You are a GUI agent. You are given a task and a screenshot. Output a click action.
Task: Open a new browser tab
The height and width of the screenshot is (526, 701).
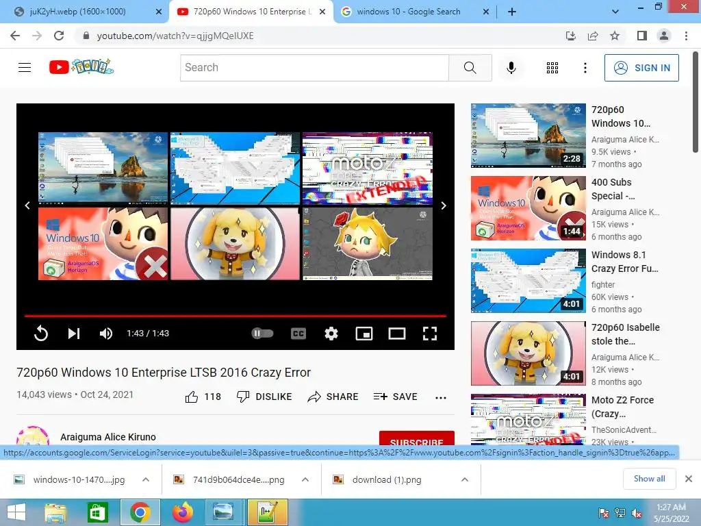tap(512, 12)
